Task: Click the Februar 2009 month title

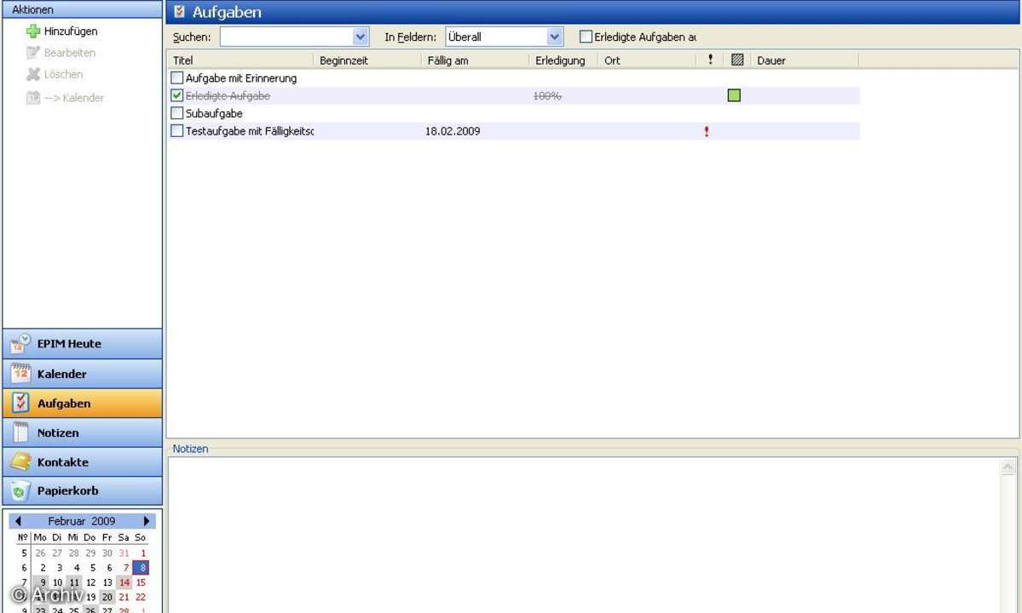Action: [82, 520]
